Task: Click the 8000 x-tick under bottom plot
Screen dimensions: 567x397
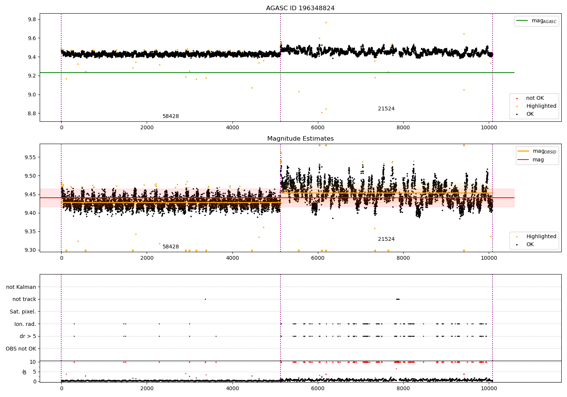Action: [x=403, y=388]
